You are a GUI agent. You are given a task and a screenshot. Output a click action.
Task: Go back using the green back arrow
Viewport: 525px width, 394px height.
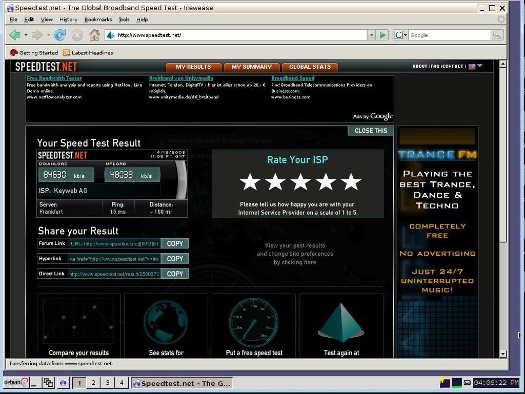[15, 35]
